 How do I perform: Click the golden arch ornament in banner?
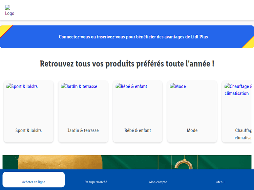(x=183, y=164)
